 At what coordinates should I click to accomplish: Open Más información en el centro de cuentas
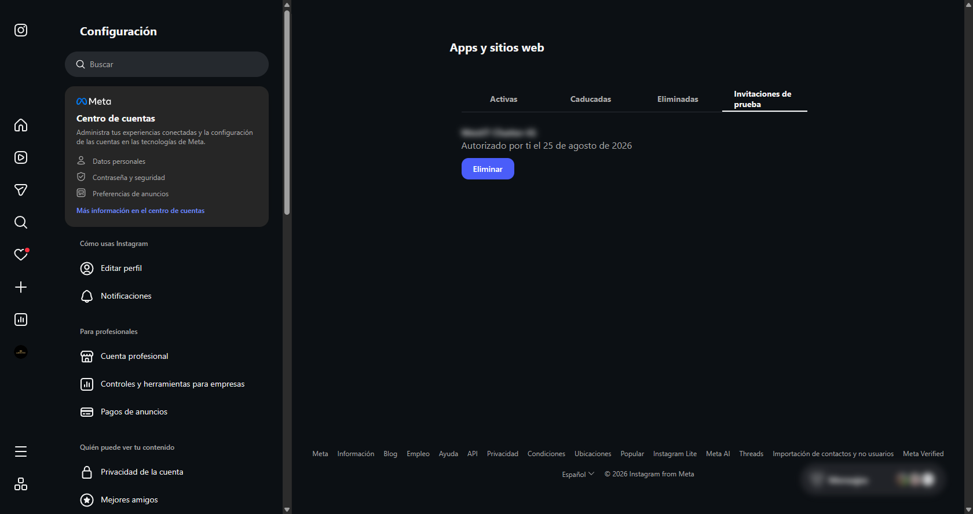(141, 211)
